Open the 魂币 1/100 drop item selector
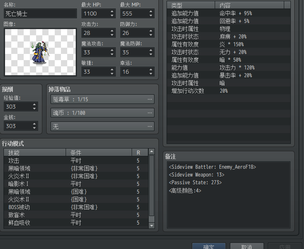This screenshot has height=249, width=304. (102, 113)
